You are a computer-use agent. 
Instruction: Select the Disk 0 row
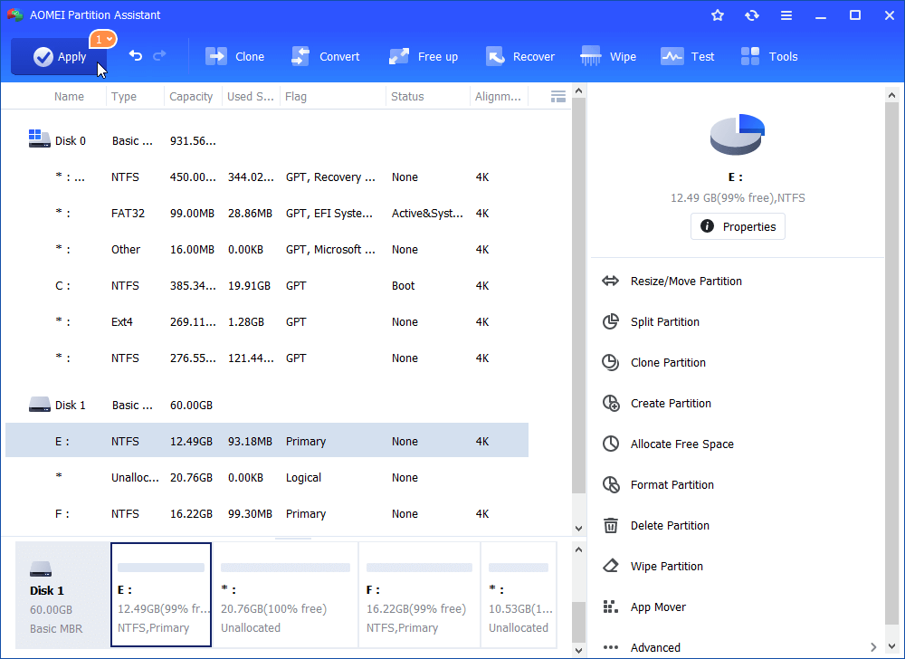click(267, 141)
